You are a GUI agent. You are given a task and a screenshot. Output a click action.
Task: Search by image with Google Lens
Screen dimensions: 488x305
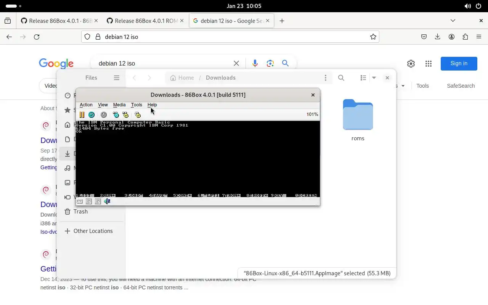[x=270, y=63]
